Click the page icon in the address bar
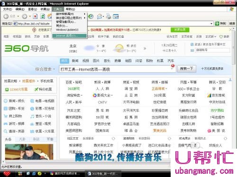The width and height of the screenshot is (237, 177). point(15,24)
